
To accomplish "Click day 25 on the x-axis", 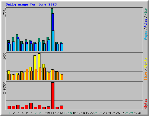I will (113, 113).
